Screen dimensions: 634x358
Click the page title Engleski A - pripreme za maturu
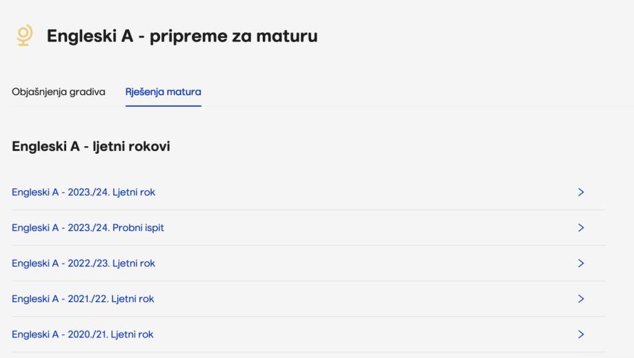[182, 37]
